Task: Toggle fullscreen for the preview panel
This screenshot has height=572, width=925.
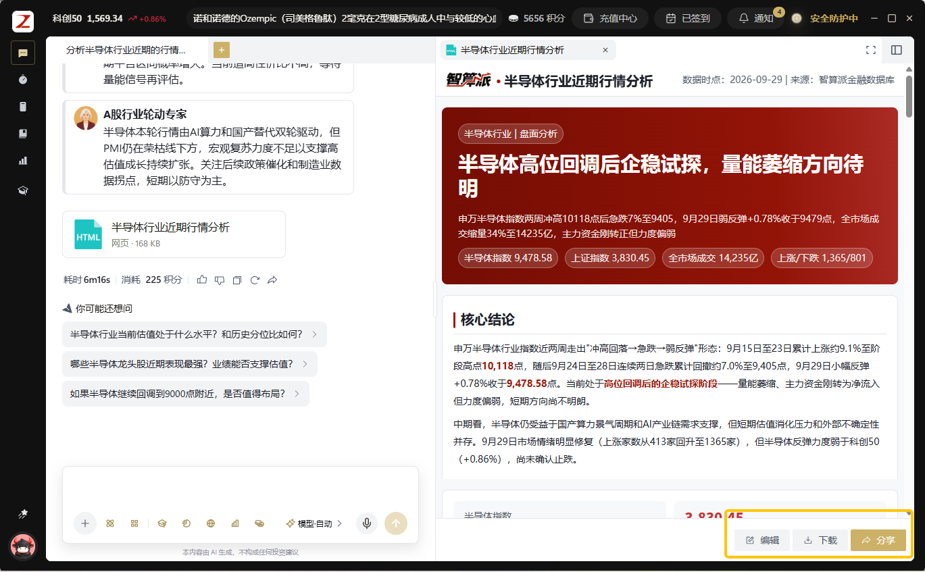Action: 871,50
